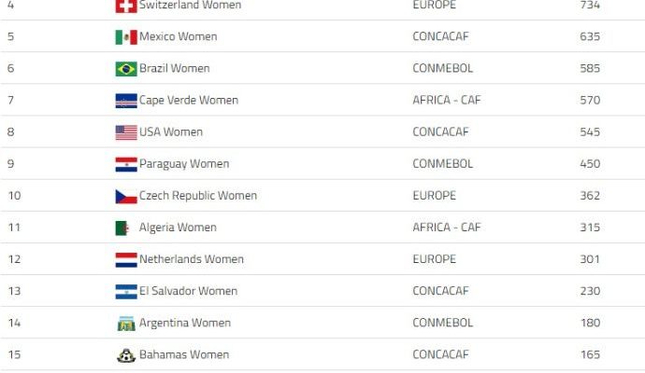Click the Bahamas soccer ball icon
Image resolution: width=645 pixels, height=373 pixels.
pos(126,355)
